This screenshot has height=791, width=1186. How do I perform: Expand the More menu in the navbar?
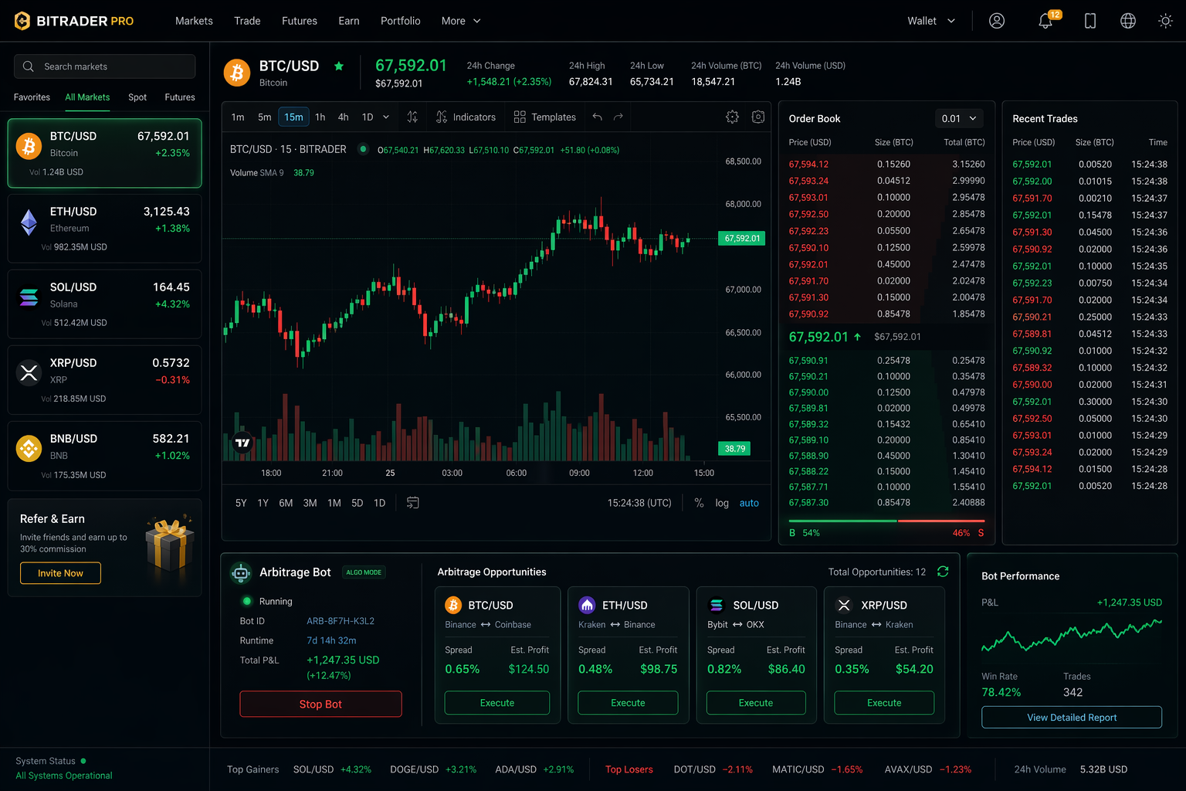pos(460,21)
